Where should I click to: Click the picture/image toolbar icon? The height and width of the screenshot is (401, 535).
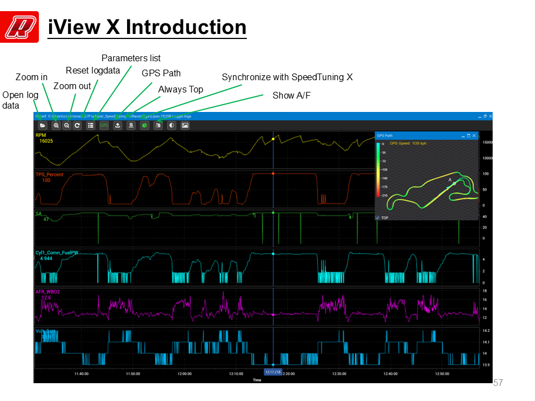tap(185, 125)
